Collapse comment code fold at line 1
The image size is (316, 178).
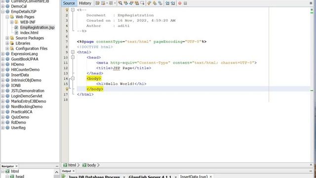tap(73, 10)
